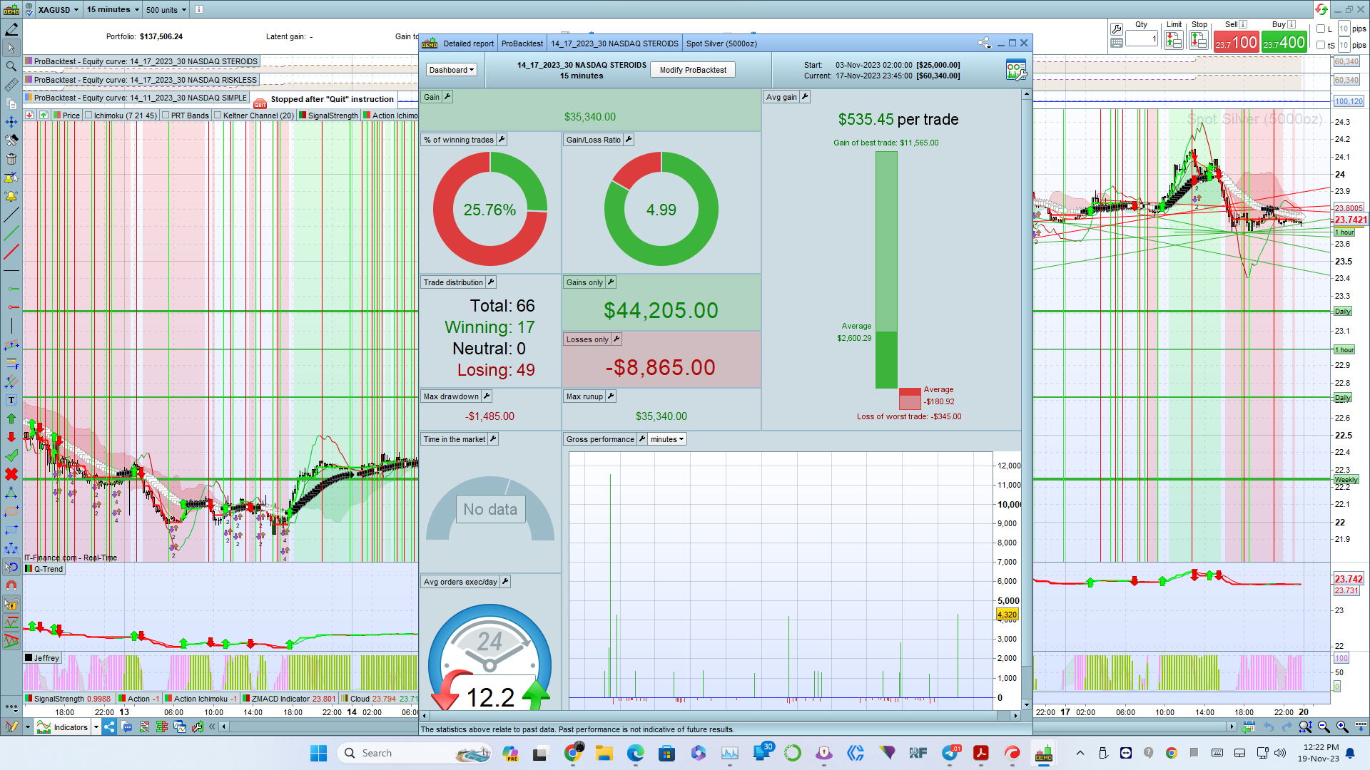Viewport: 1370px width, 770px height.
Task: Switch to the ProBacktest tab
Action: point(522,43)
